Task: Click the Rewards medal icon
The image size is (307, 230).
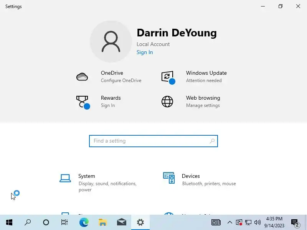Action: point(83,102)
